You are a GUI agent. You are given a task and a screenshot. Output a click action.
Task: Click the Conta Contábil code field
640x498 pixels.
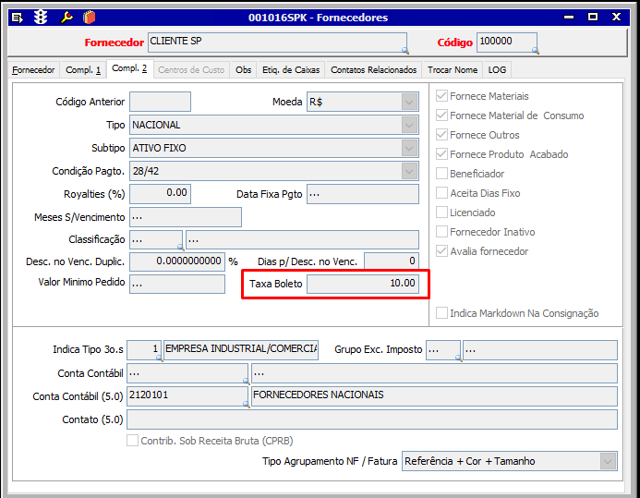(x=187, y=373)
